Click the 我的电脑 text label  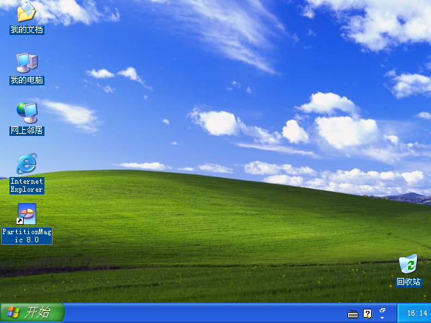[x=26, y=80]
